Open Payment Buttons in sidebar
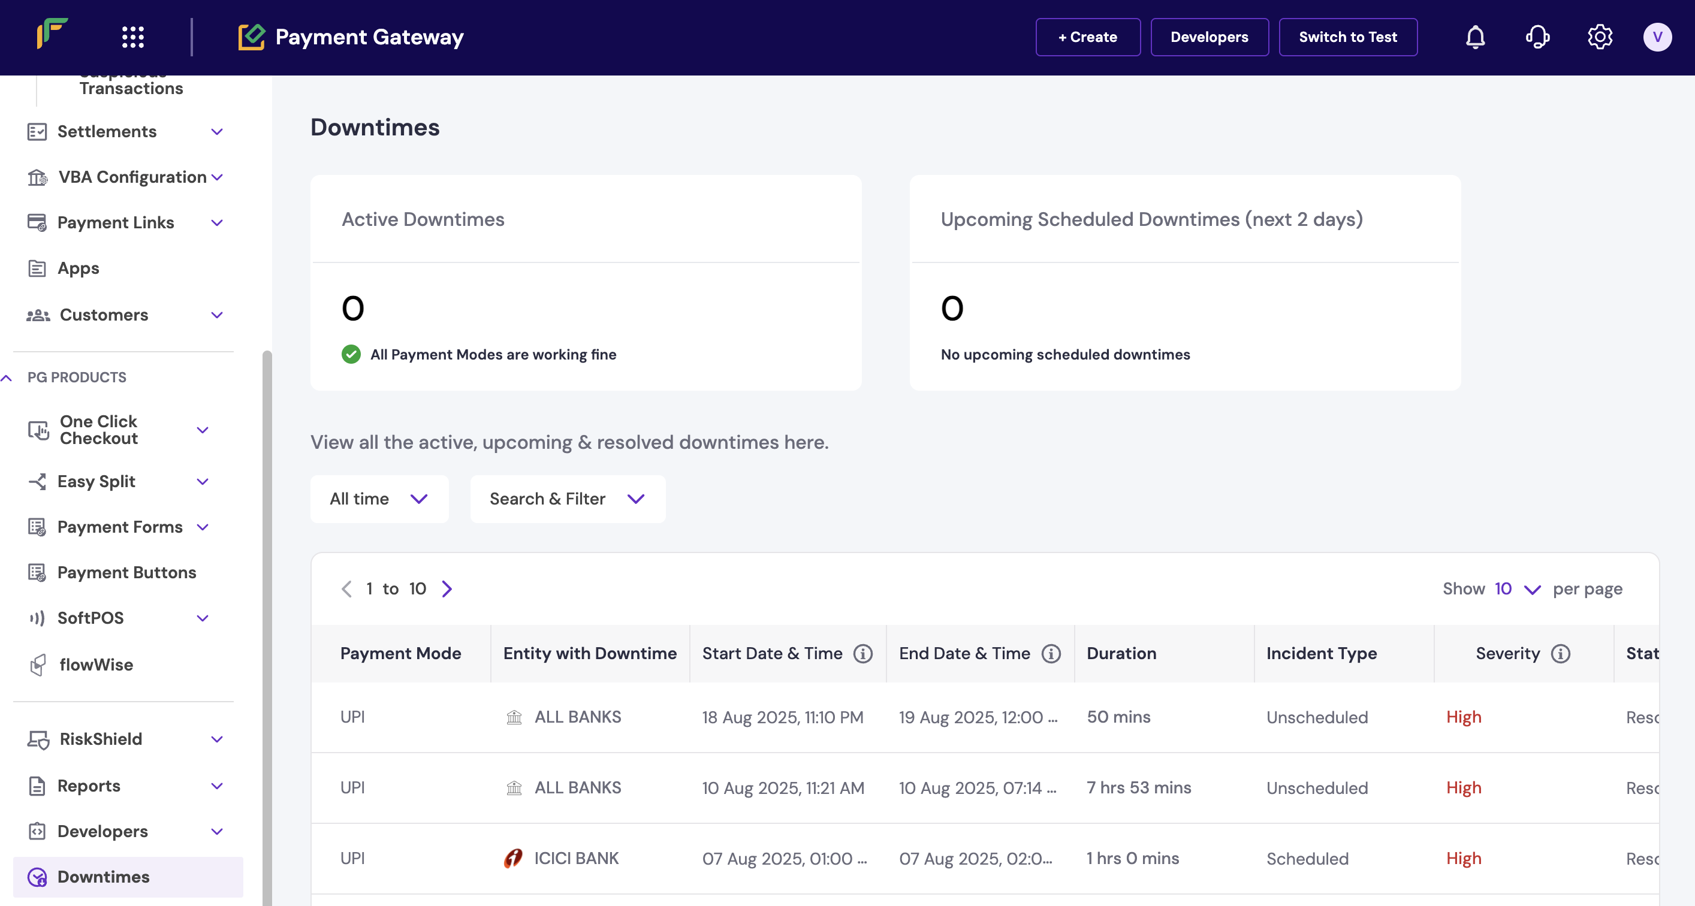 click(126, 572)
